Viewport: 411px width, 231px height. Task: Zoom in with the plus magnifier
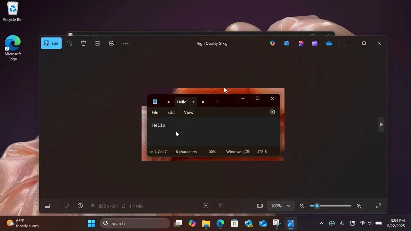tap(359, 206)
